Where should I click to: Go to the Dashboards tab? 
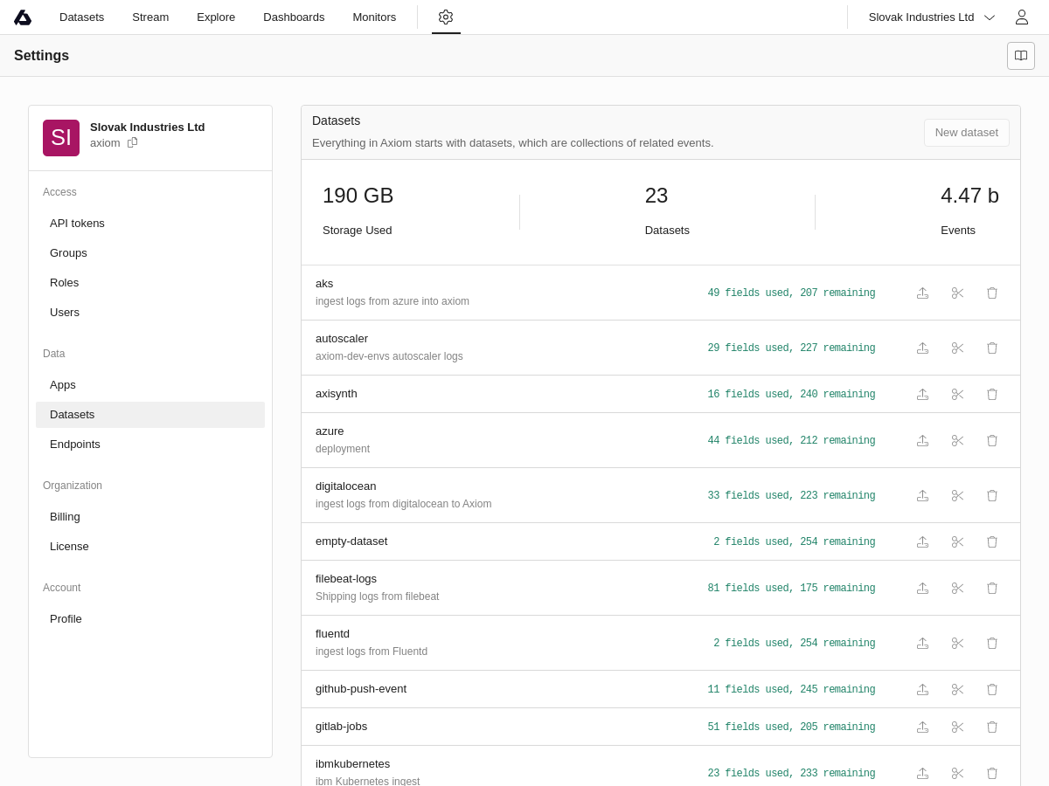(294, 17)
